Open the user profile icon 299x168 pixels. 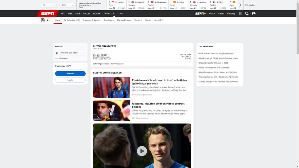[x=254, y=13]
